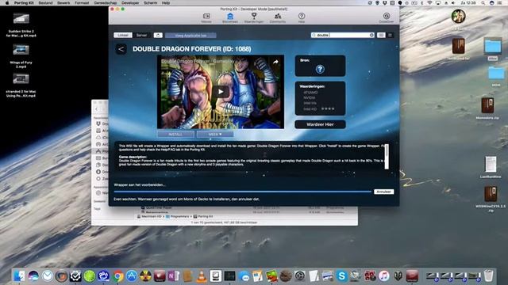The width and height of the screenshot is (508, 285).
Task: Open Finder from the Dock
Action: click(19, 276)
